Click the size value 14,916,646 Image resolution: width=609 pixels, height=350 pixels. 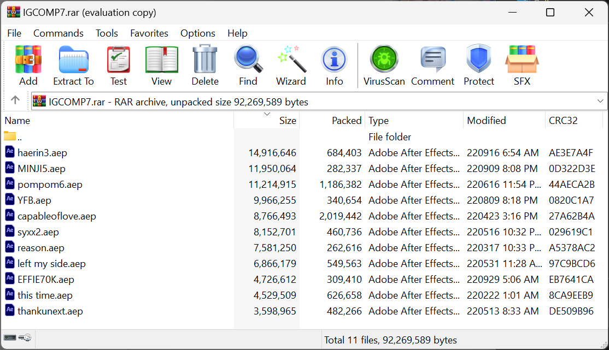pos(272,153)
